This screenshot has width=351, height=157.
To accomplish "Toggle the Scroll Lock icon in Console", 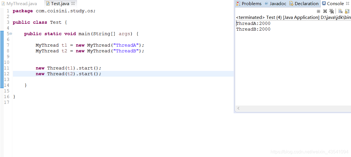I will 347,11.
